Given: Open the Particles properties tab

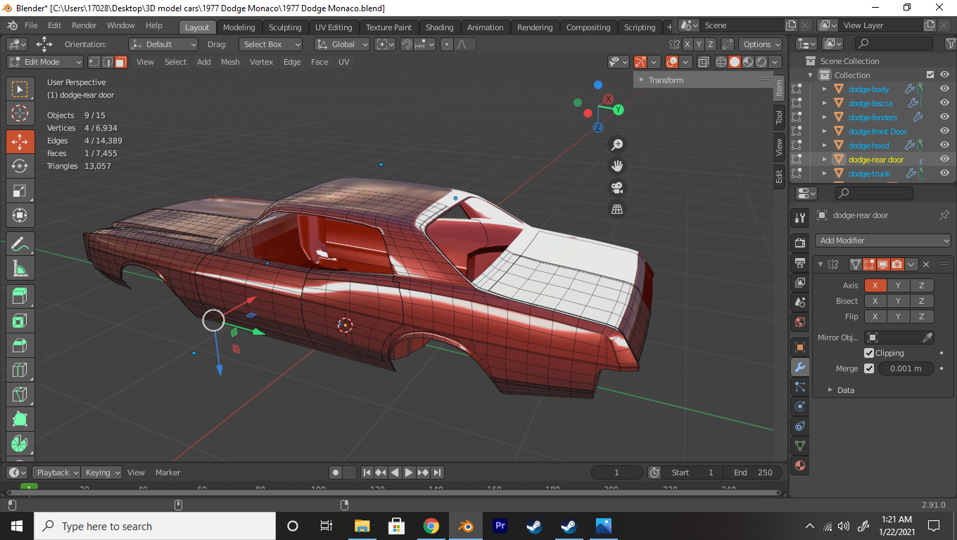Looking at the screenshot, I should (800, 387).
